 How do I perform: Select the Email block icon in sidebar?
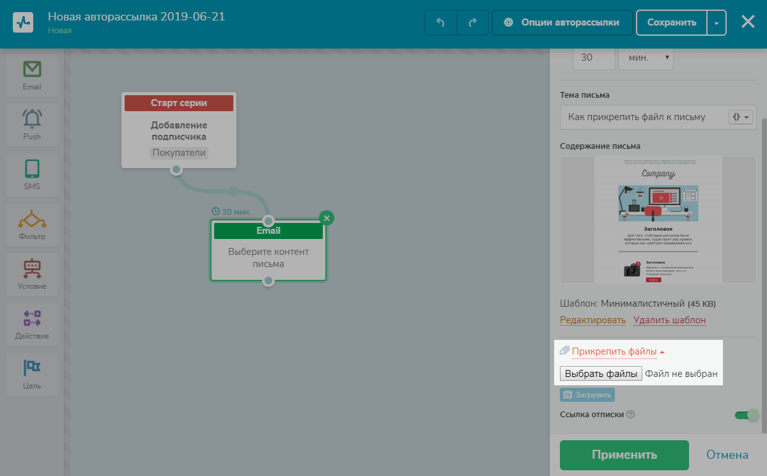(32, 69)
